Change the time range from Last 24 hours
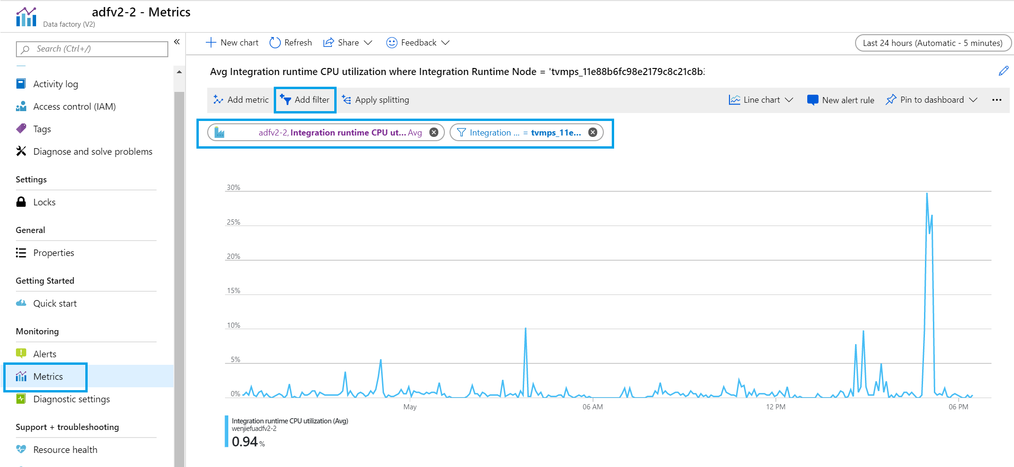Screen dimensions: 1014x467 point(933,43)
